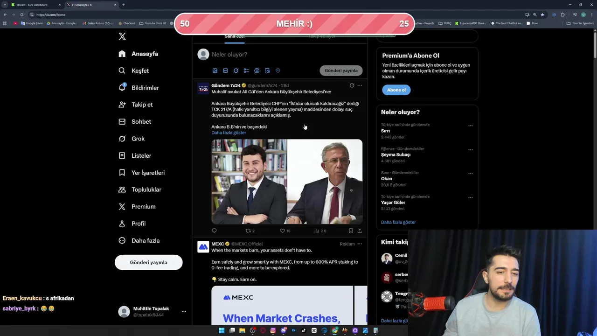Open options for Yaşar Güler trend
Viewport: 597px width, 336px height.
(x=470, y=197)
